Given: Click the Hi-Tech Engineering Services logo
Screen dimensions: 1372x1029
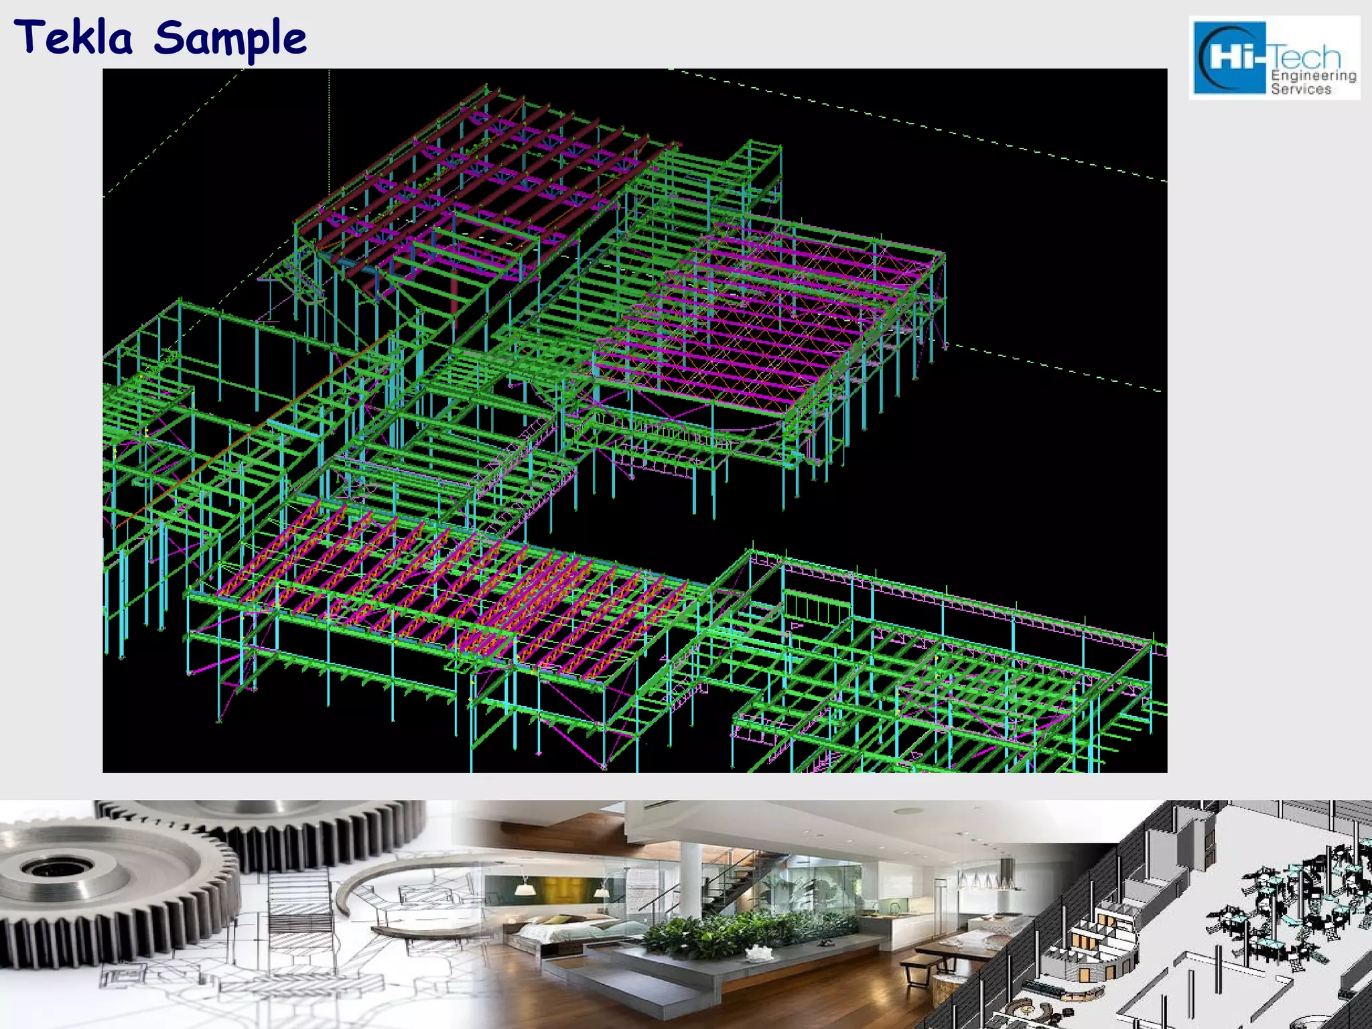Looking at the screenshot, I should point(1274,58).
